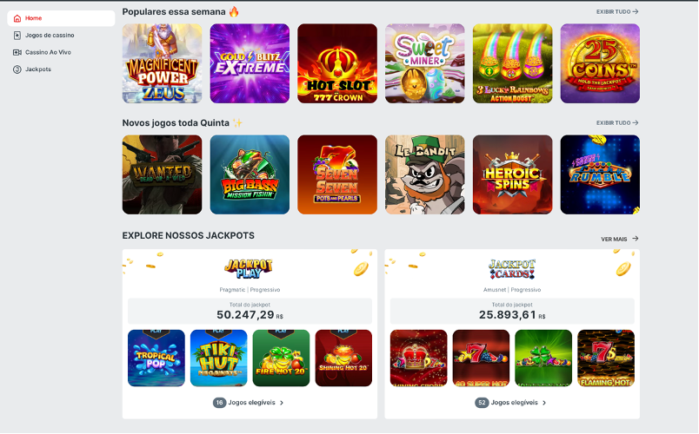Click the Cassino Ao Vivo camera icon

[x=17, y=53]
